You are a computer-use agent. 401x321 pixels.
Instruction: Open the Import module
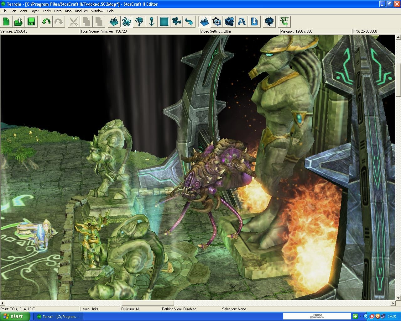point(254,22)
